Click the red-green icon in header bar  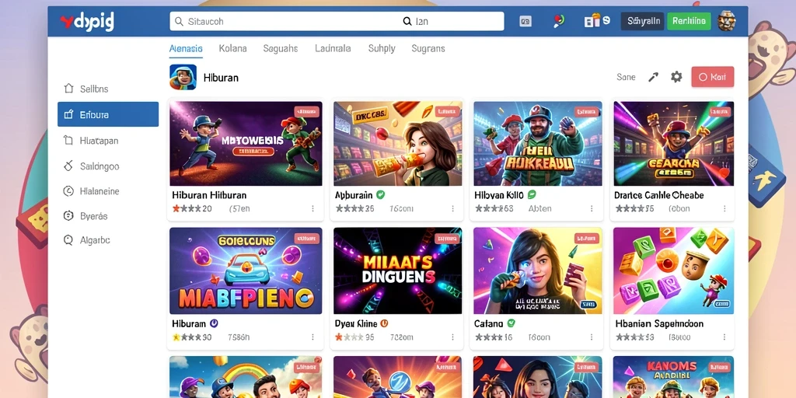coord(558,21)
